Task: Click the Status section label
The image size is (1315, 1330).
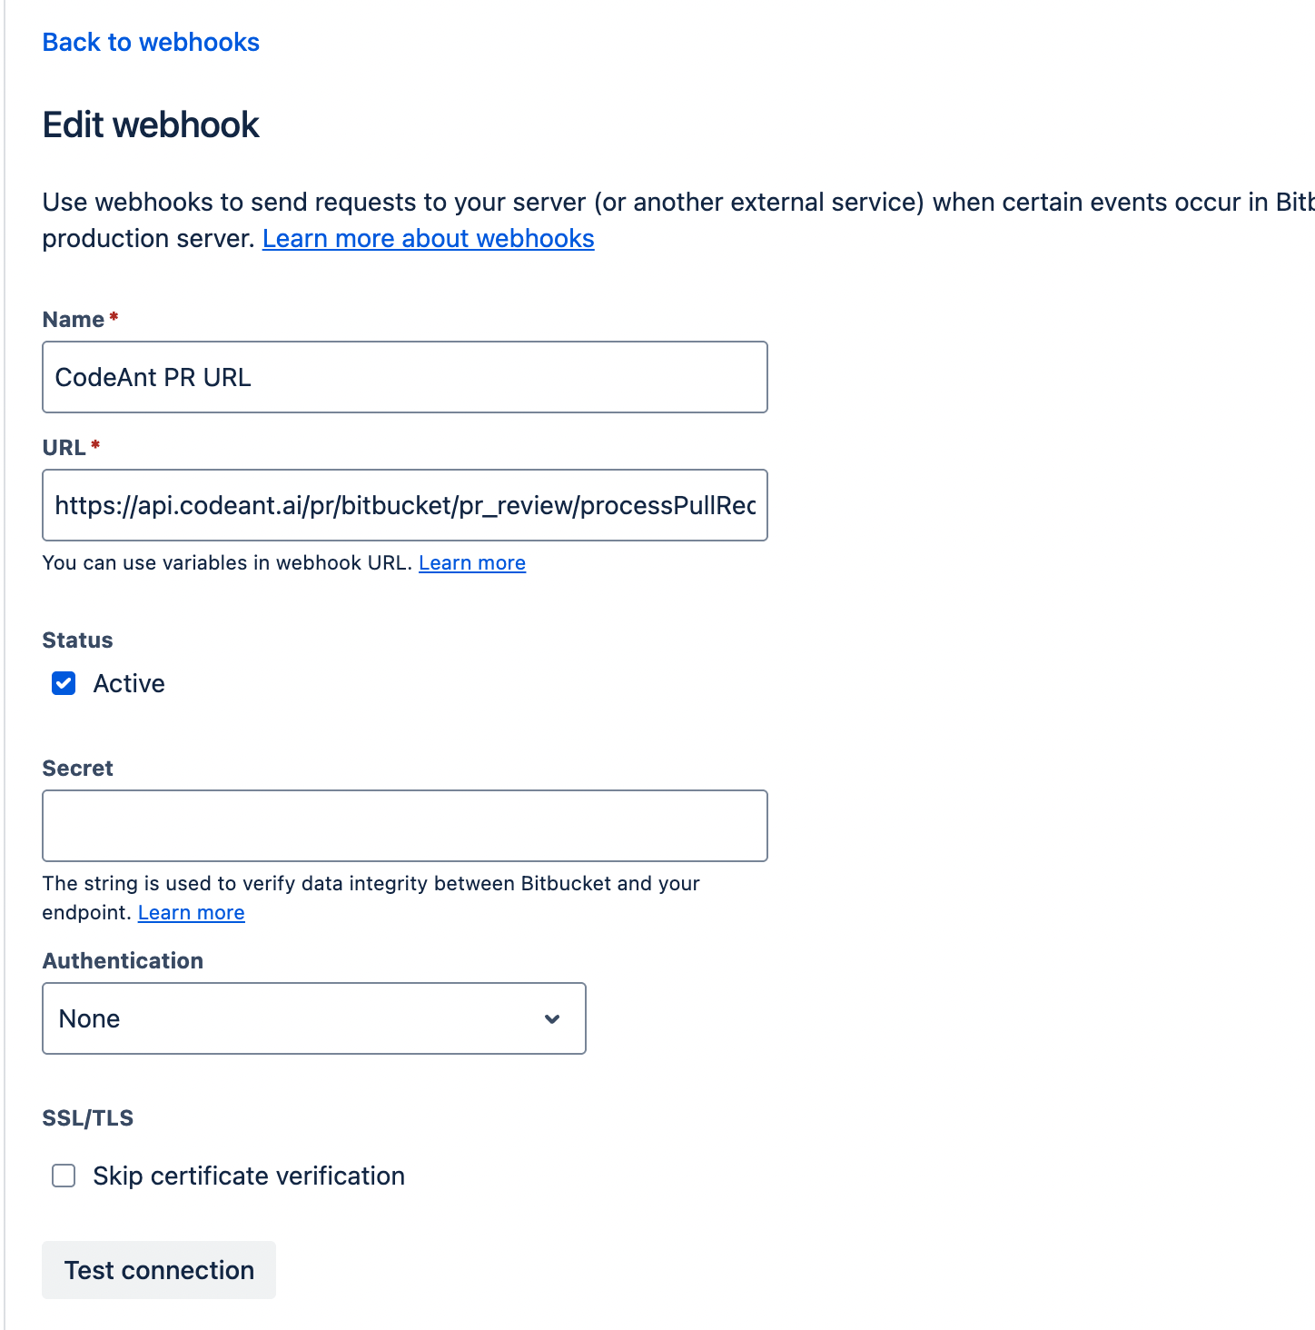Action: (x=76, y=640)
